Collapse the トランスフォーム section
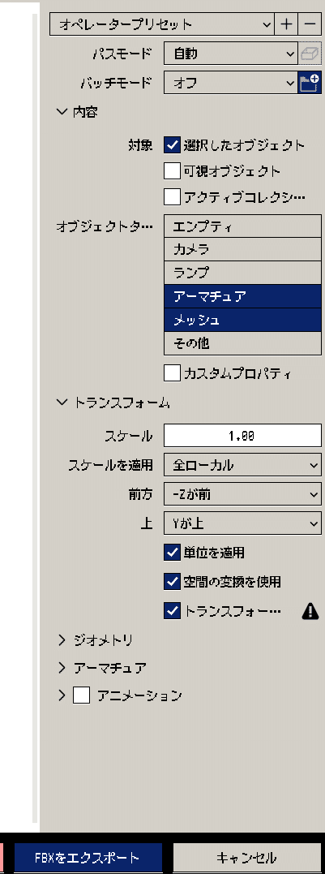Image resolution: width=325 pixels, height=874 pixels. click(x=113, y=403)
